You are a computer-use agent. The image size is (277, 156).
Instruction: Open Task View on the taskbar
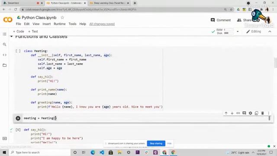[x=84, y=152]
